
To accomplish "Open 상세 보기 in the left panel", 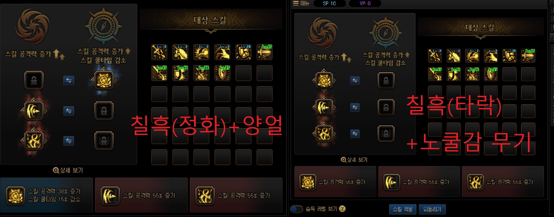I will (68, 170).
